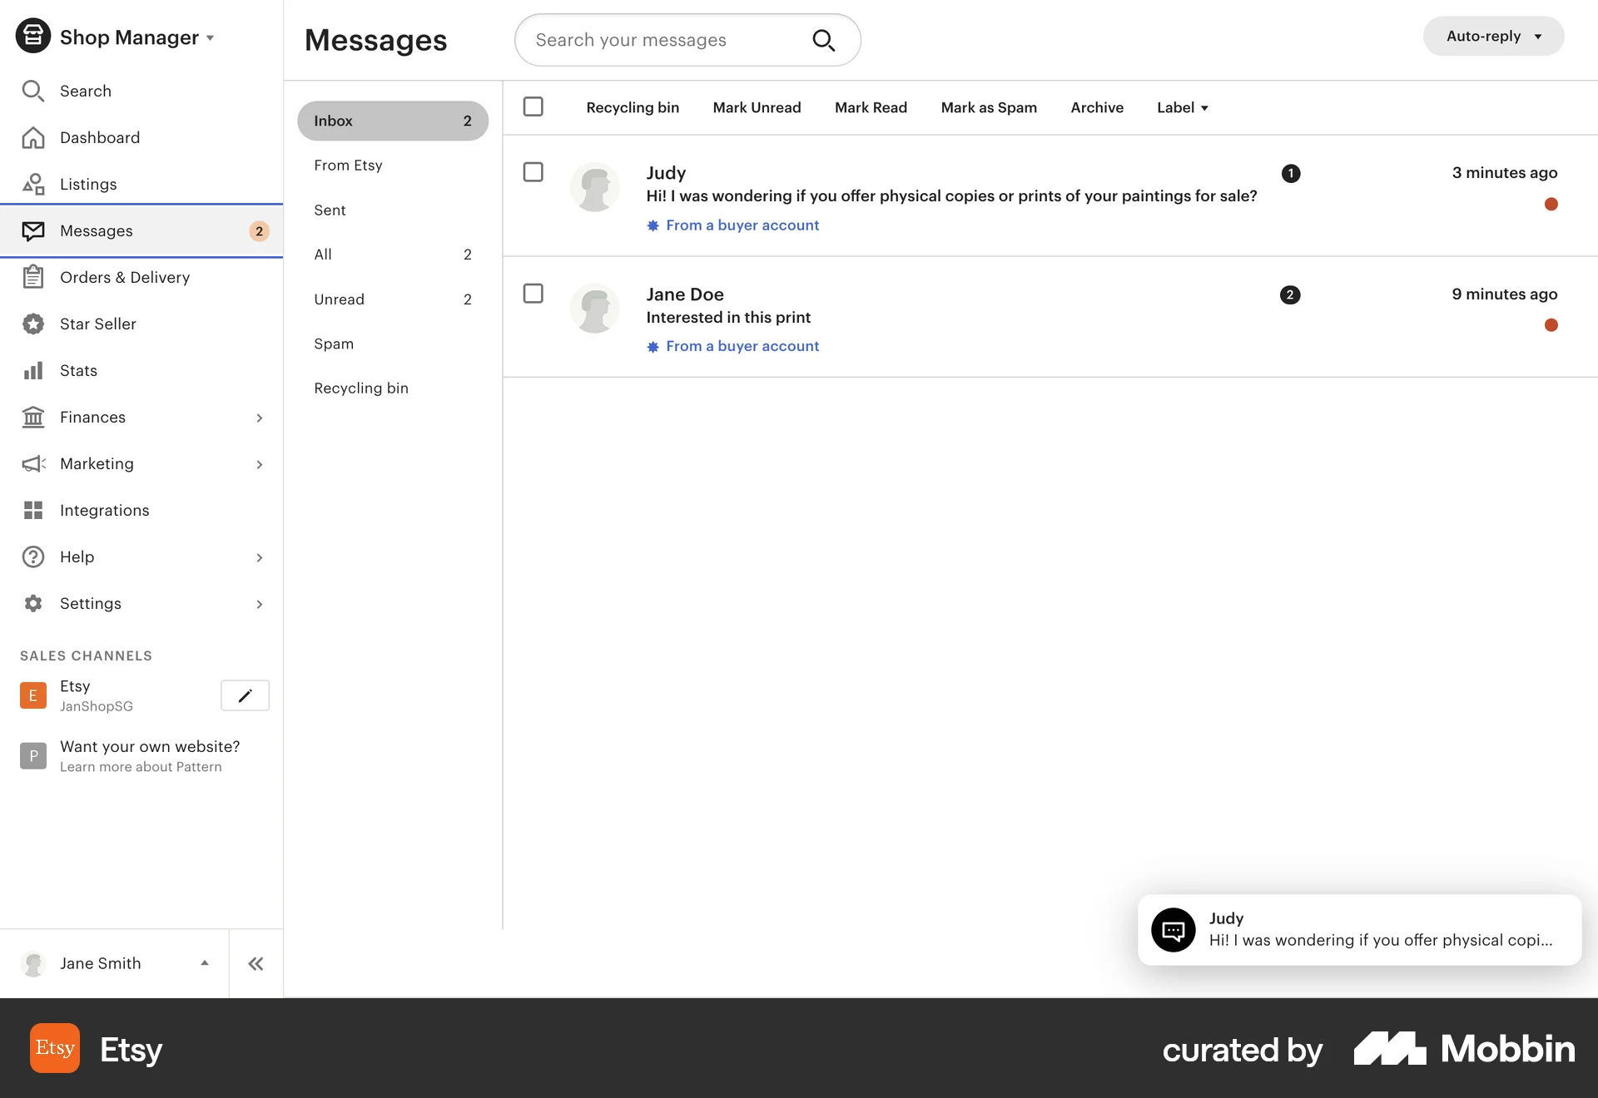Click the Marketing megaphone icon
The width and height of the screenshot is (1598, 1098).
[33, 463]
